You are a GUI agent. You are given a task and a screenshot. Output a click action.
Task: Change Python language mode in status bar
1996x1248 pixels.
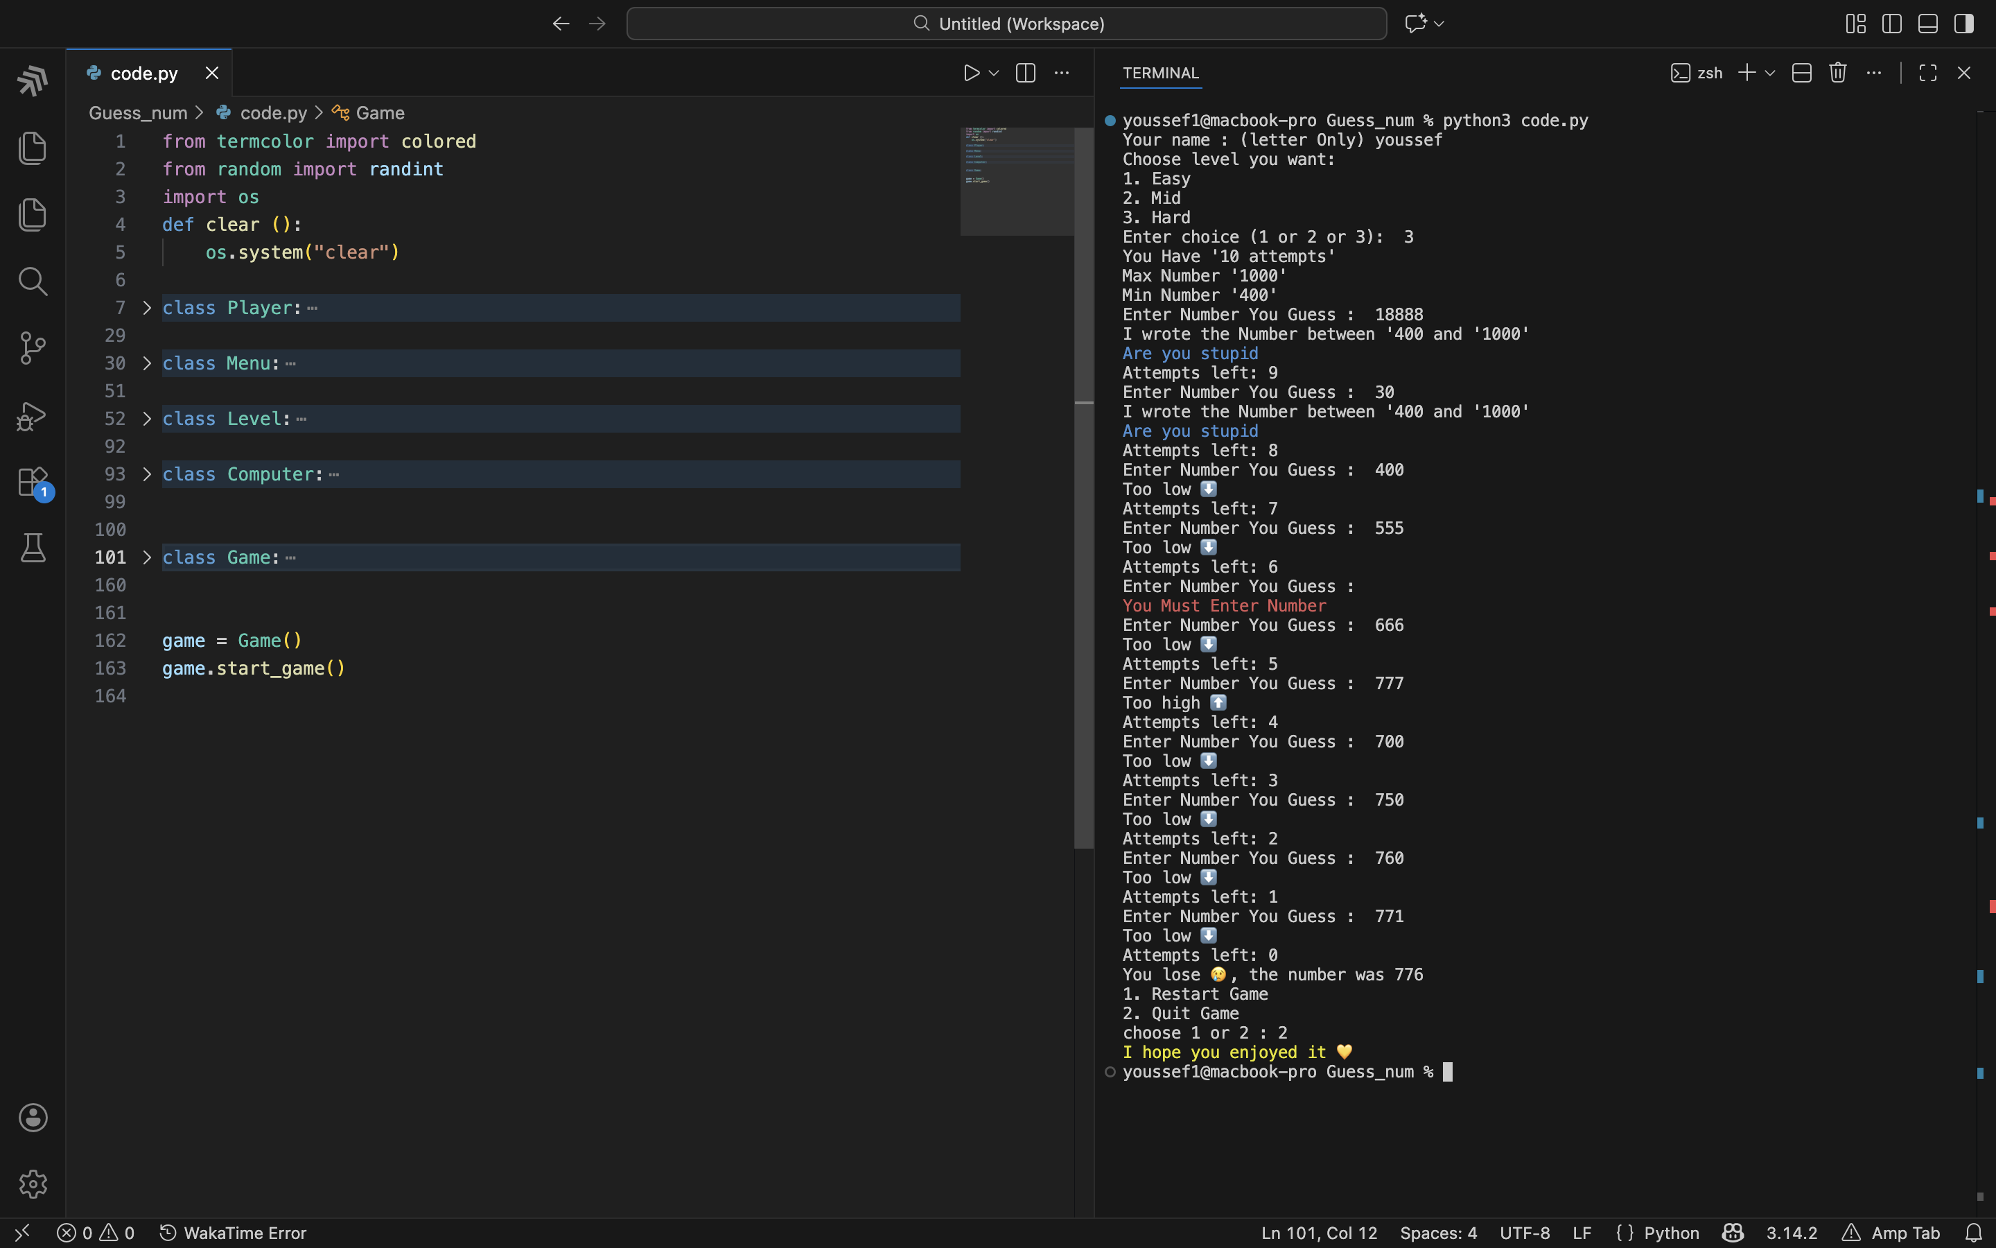pyautogui.click(x=1671, y=1233)
